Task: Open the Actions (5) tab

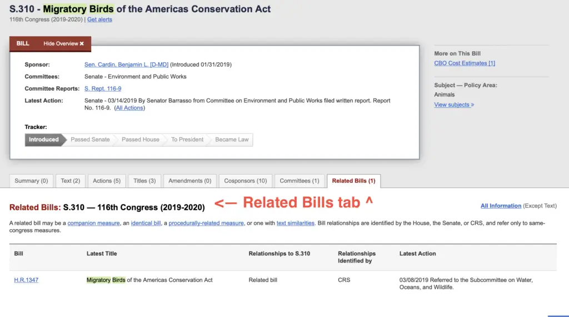Action: pos(107,181)
